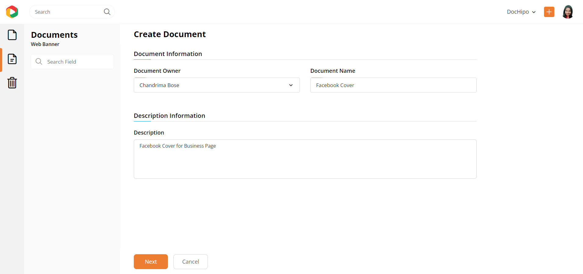The height and width of the screenshot is (274, 583).
Task: Click the Document Name field with Facebook Cover
Action: click(x=393, y=85)
